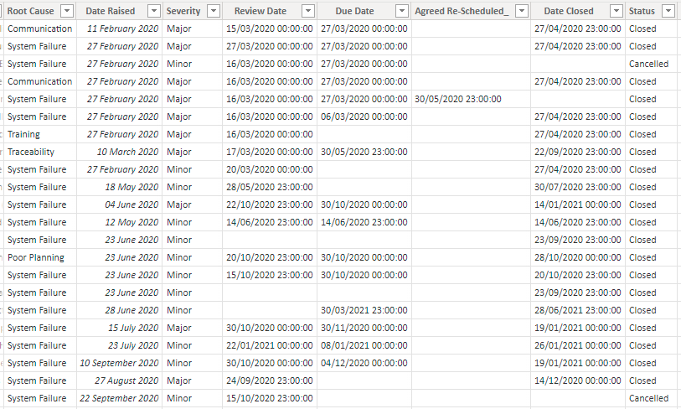Click the '14/01/2021 00:00:00' date closed cell
This screenshot has width=681, height=409.
click(578, 204)
